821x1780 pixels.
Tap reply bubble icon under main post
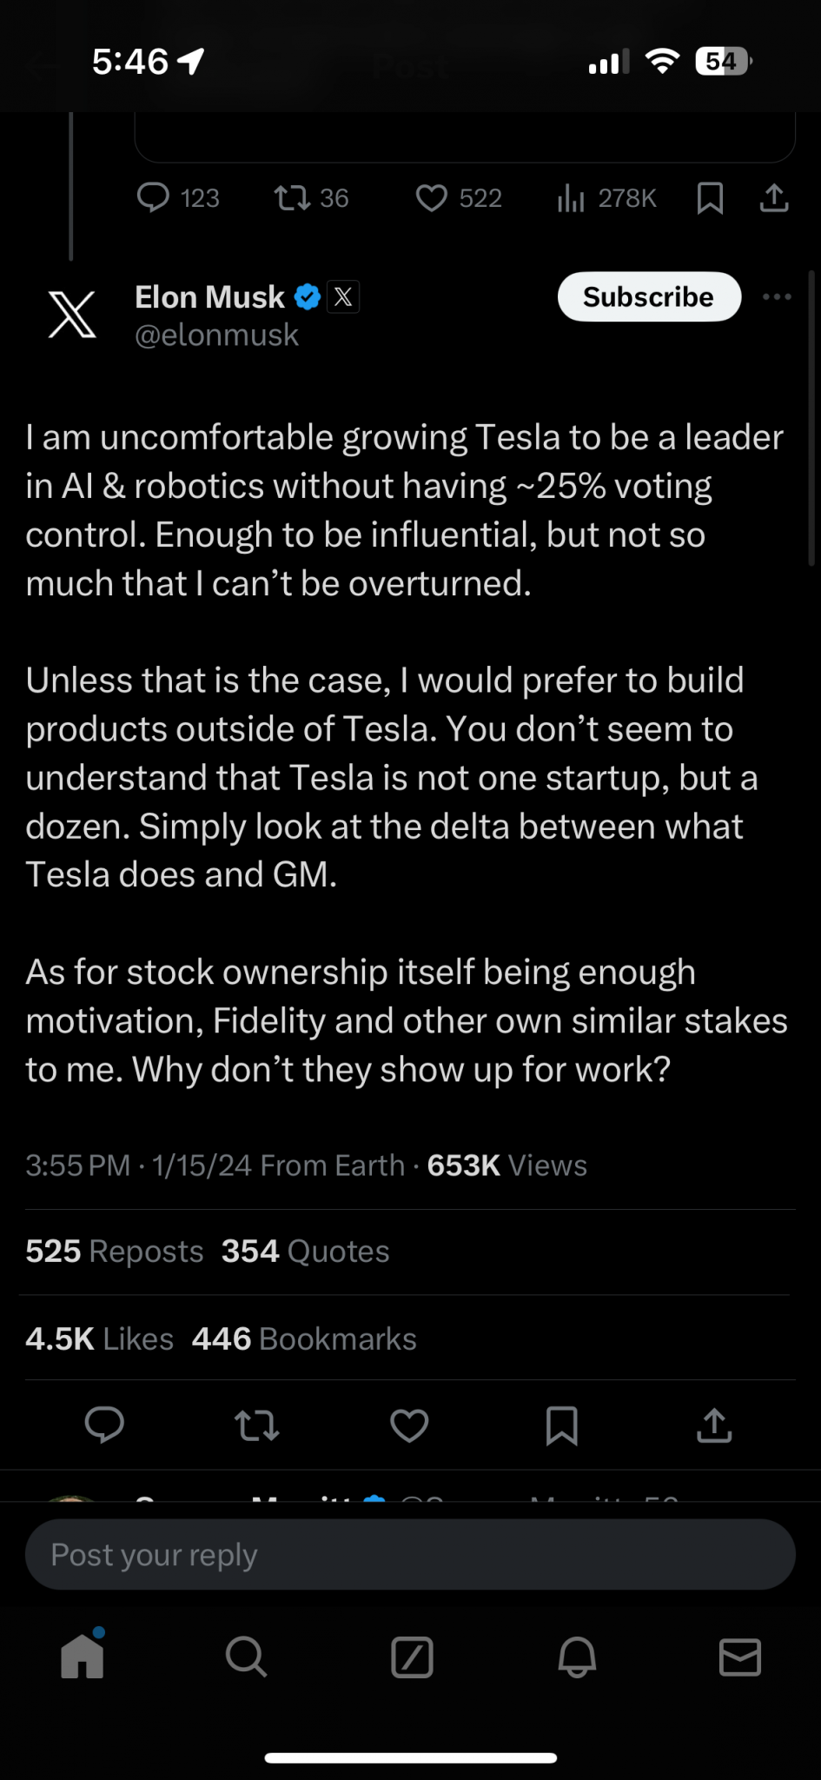pyautogui.click(x=104, y=1425)
